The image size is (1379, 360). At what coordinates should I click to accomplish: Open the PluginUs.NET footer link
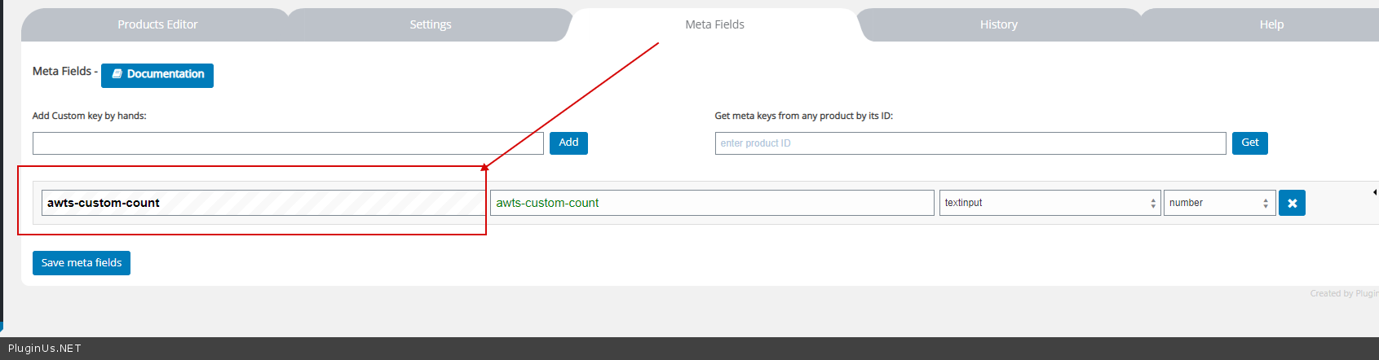click(x=45, y=349)
